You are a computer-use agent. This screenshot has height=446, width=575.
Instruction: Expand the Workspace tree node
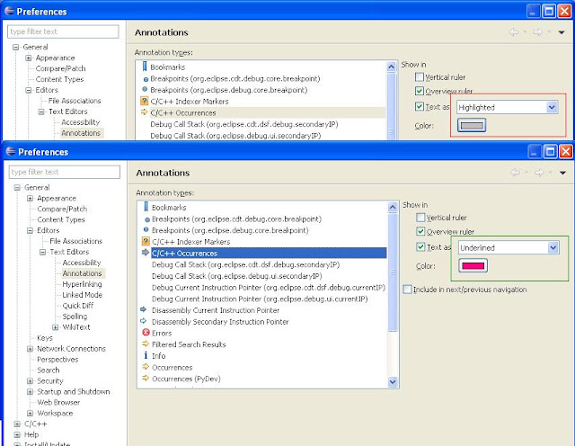30,414
